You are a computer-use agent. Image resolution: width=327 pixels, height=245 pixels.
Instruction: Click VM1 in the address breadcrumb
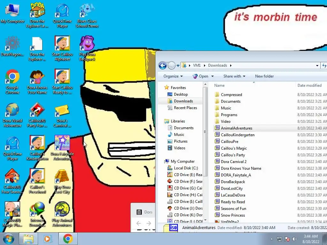(197, 65)
